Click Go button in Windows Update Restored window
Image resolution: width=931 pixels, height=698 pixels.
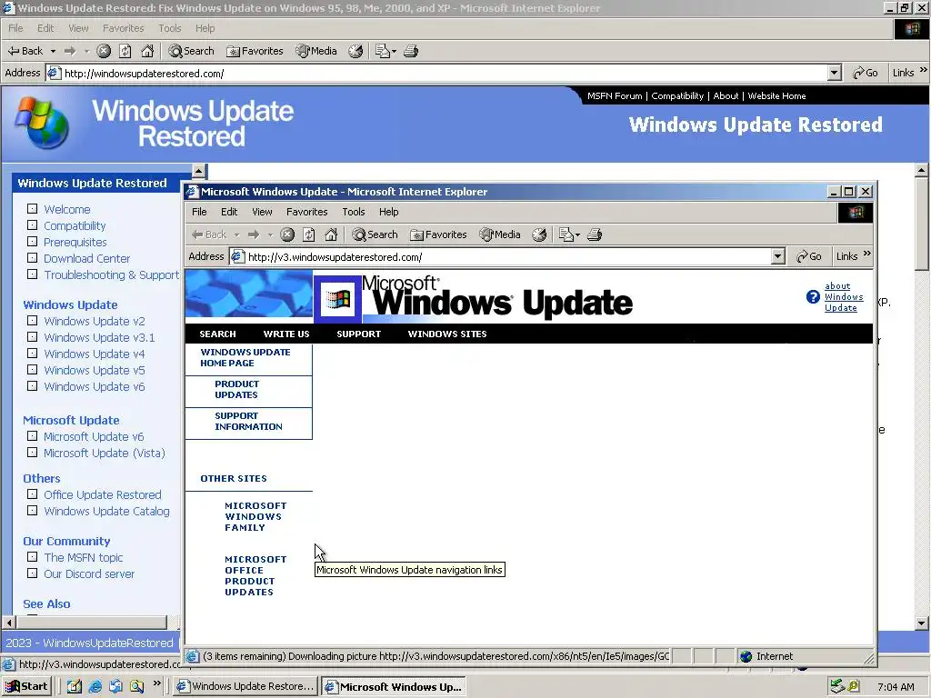[x=866, y=73]
